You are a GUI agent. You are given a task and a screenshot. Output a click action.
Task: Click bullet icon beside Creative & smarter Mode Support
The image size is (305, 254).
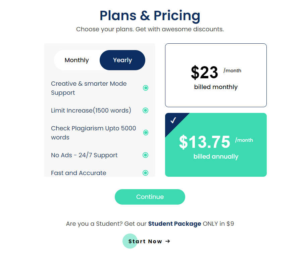(x=146, y=88)
